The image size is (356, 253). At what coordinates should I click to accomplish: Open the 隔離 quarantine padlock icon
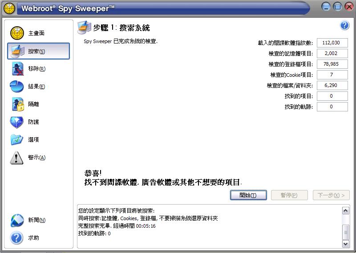click(18, 104)
